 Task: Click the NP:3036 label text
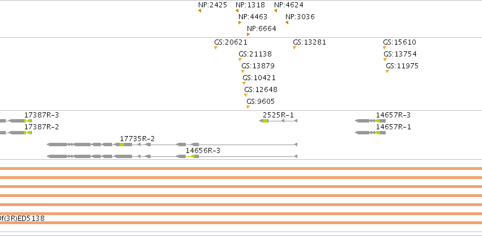pyautogui.click(x=300, y=17)
